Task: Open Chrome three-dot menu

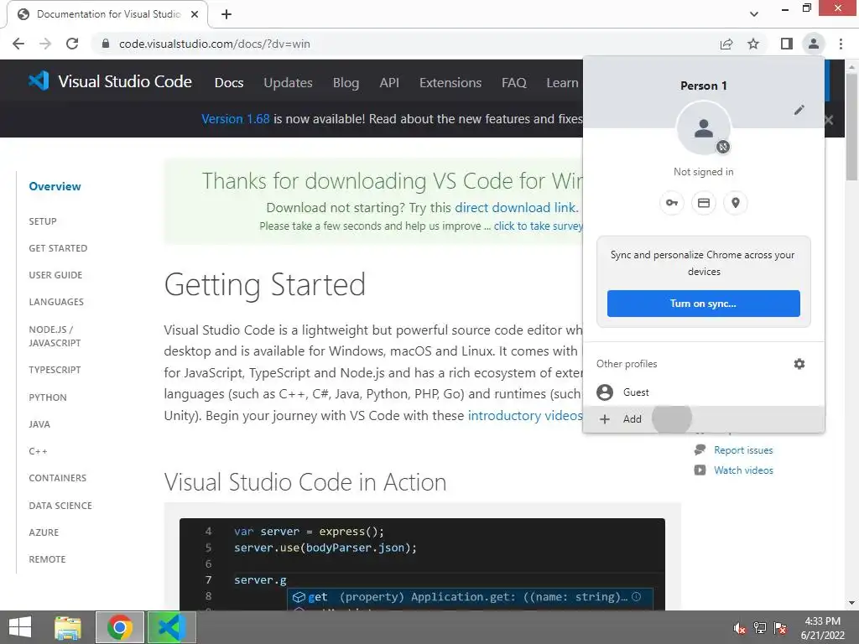Action: (x=841, y=44)
